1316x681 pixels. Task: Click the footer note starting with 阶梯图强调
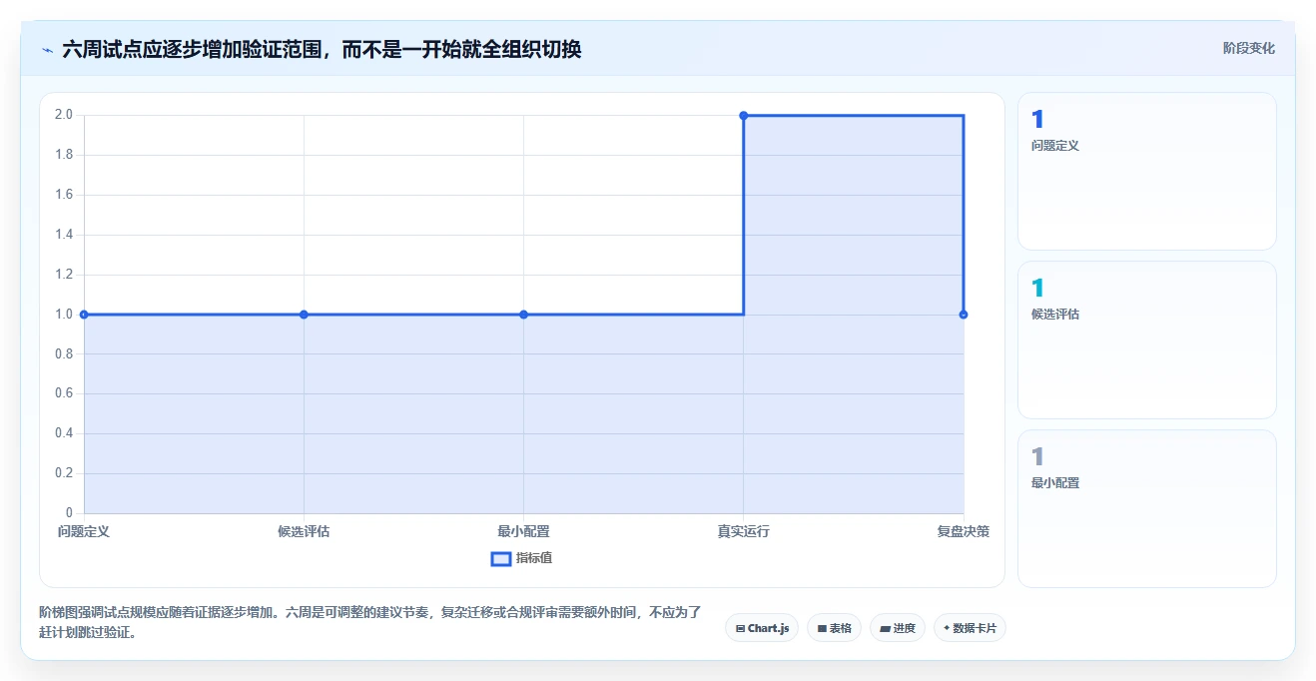click(370, 621)
